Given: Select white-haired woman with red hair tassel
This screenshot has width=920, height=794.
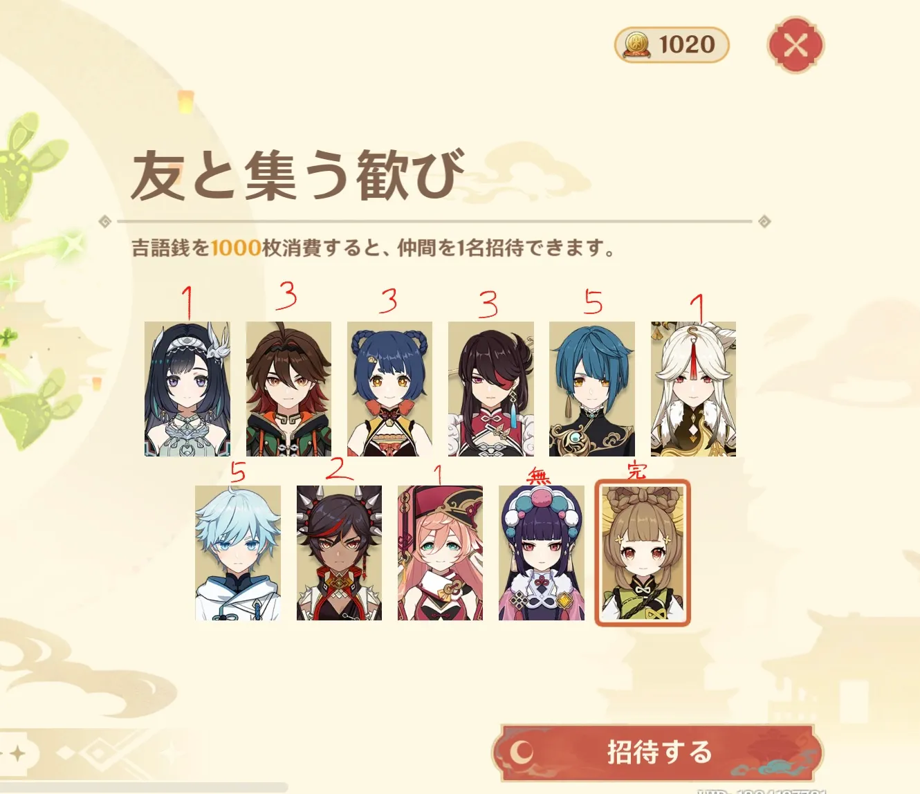Looking at the screenshot, I should (x=693, y=389).
